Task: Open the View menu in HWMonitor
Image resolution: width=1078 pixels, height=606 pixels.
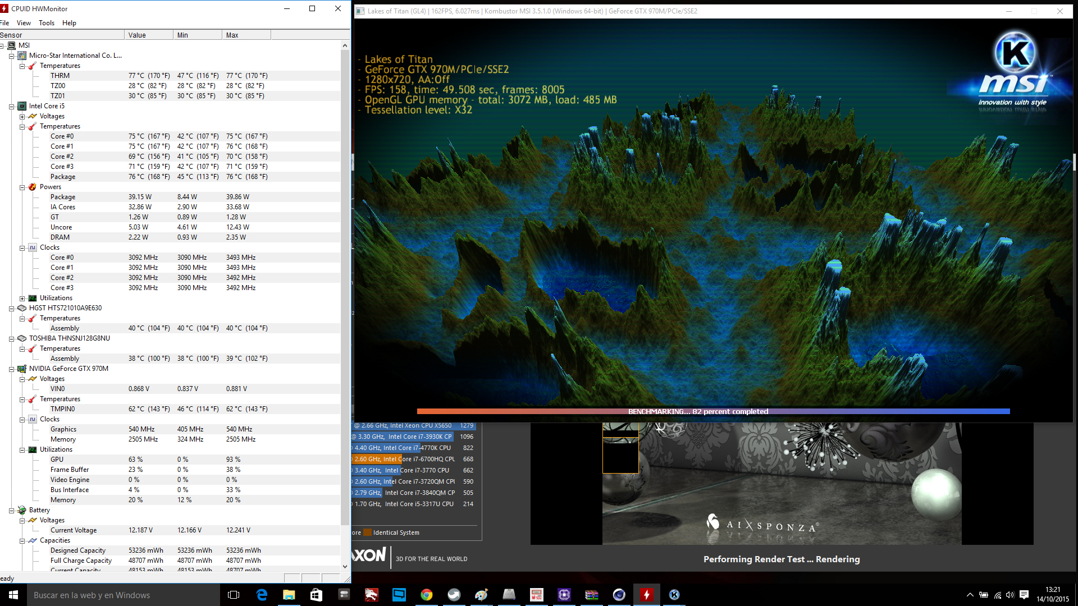Action: tap(24, 23)
